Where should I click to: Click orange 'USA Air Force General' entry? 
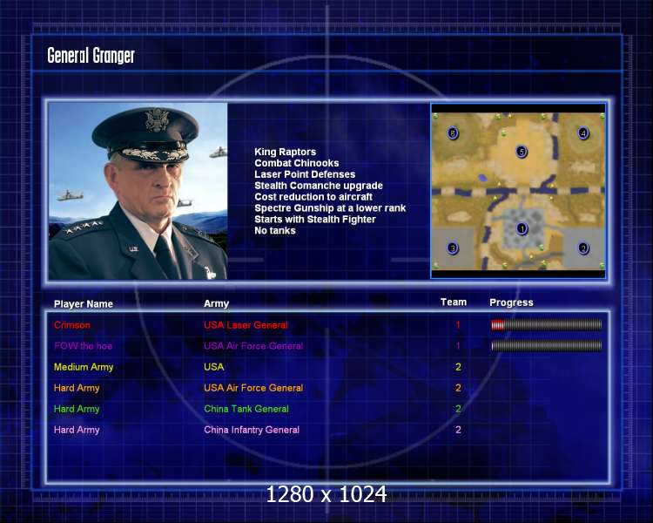[x=253, y=388]
